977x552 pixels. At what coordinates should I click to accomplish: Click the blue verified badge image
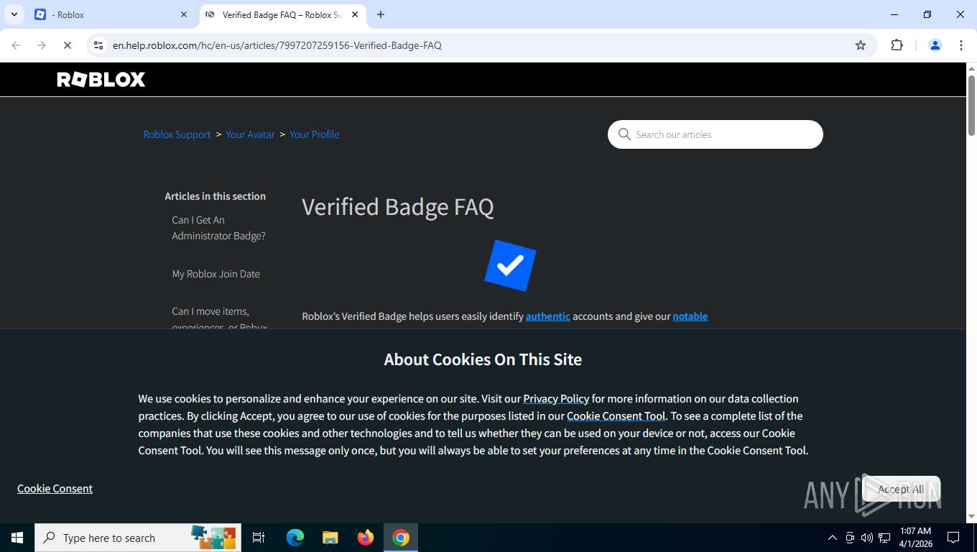510,266
